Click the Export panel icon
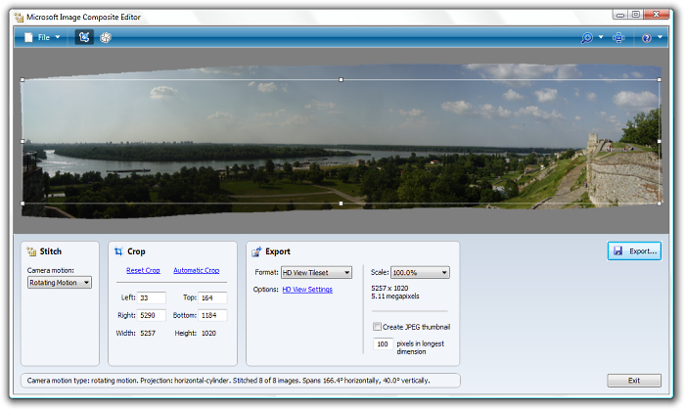 (x=256, y=251)
